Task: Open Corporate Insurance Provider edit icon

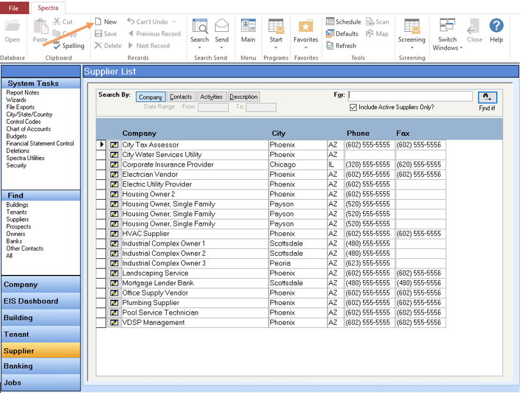Action: (114, 165)
